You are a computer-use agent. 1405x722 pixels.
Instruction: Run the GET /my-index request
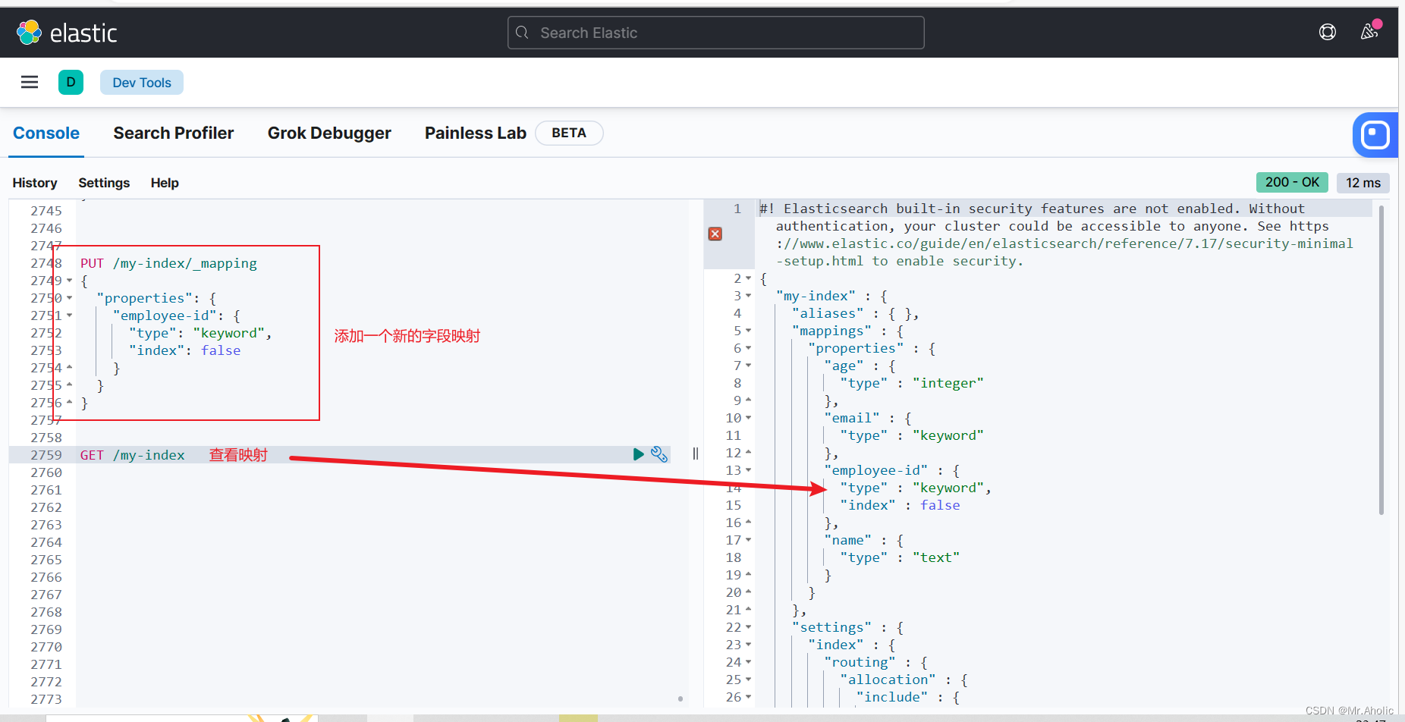coord(638,454)
